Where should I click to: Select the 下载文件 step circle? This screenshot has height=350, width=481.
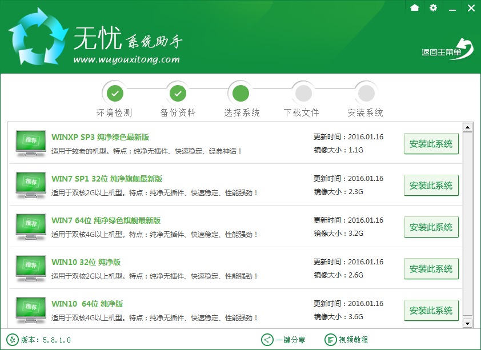[x=303, y=94]
